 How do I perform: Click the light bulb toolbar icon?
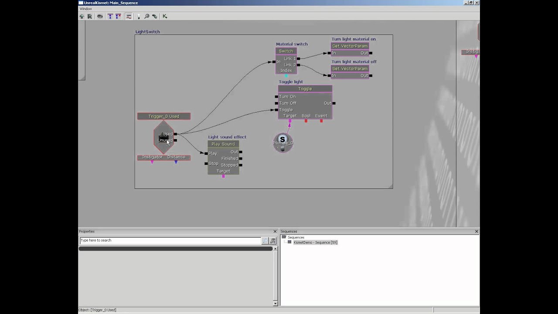click(139, 16)
